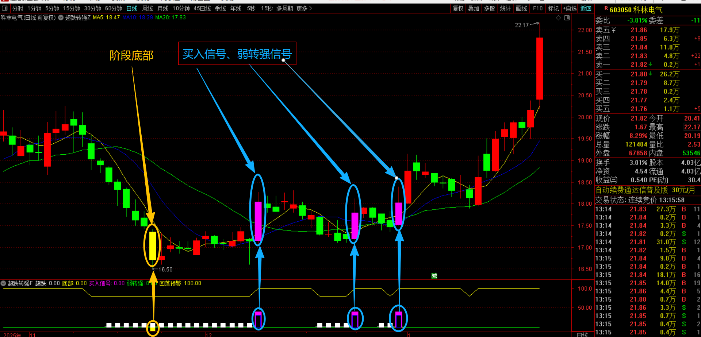Click the 收益(三) 0.540 value
This screenshot has height=337, width=701.
point(639,180)
